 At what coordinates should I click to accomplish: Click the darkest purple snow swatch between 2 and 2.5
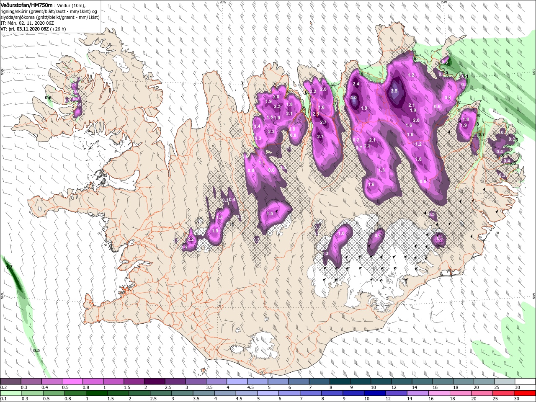pyautogui.click(x=154, y=381)
